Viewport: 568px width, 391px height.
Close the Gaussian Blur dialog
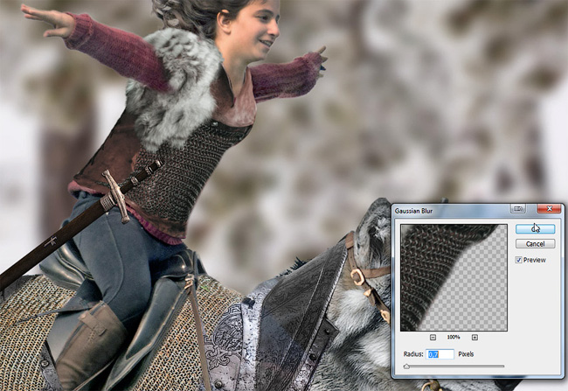(x=549, y=208)
